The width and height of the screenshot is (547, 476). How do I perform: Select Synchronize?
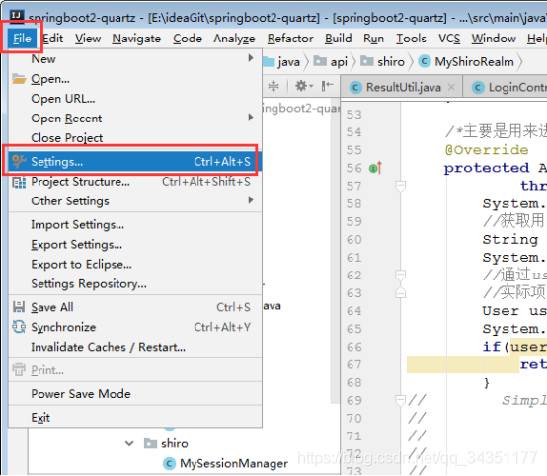135,327
